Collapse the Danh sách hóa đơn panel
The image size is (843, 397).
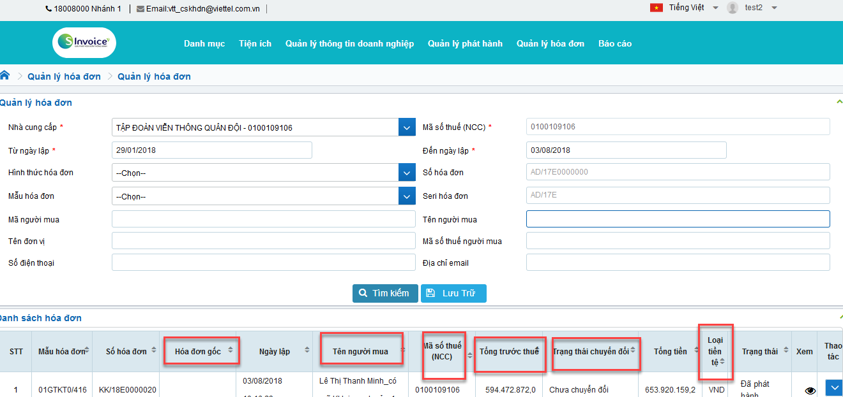pyautogui.click(x=839, y=317)
